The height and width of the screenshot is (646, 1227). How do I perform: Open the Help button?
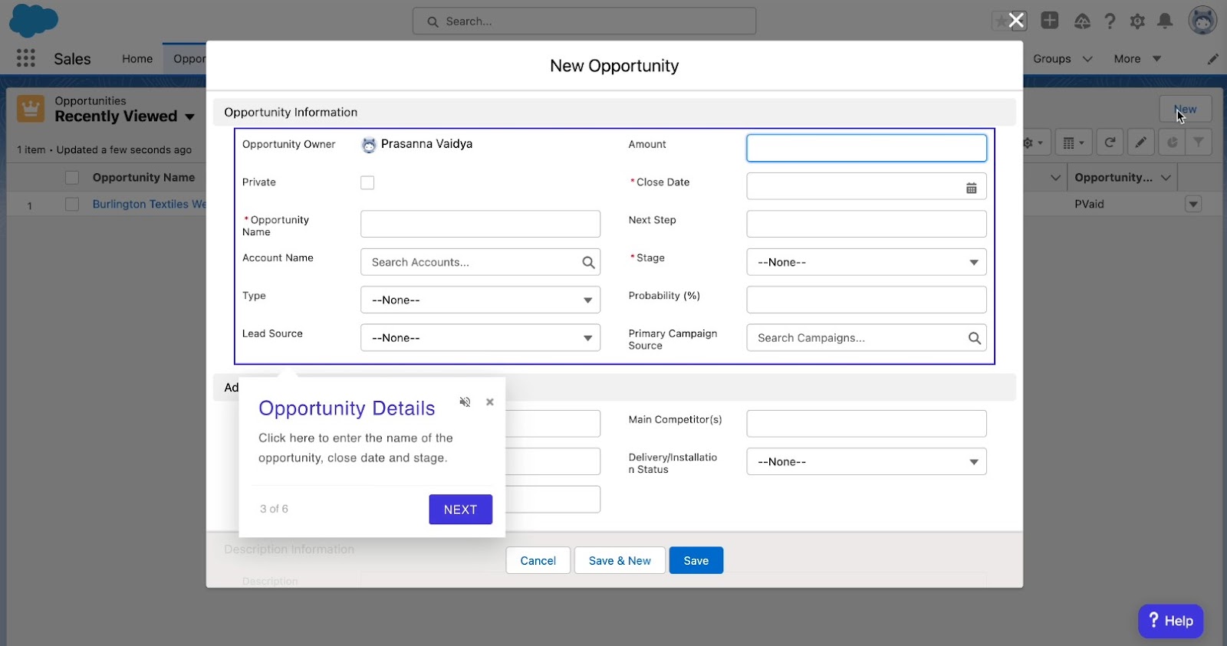[1170, 621]
